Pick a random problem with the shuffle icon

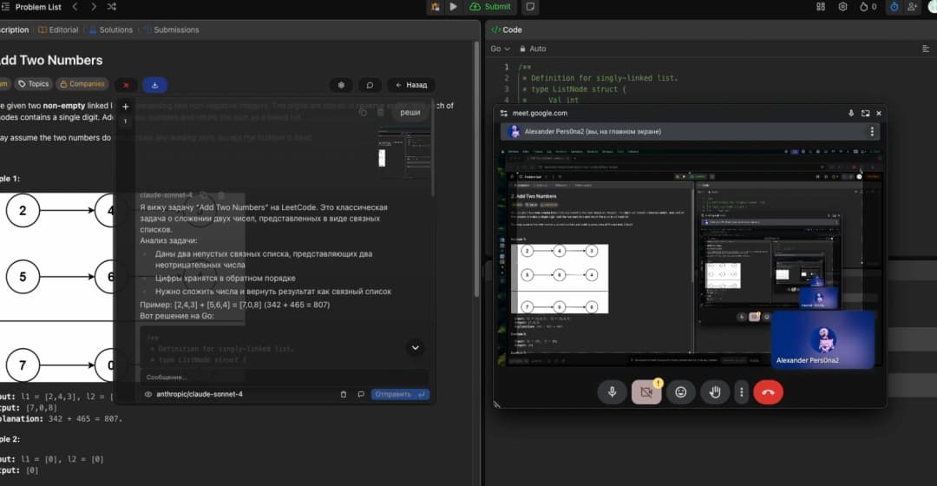click(112, 7)
